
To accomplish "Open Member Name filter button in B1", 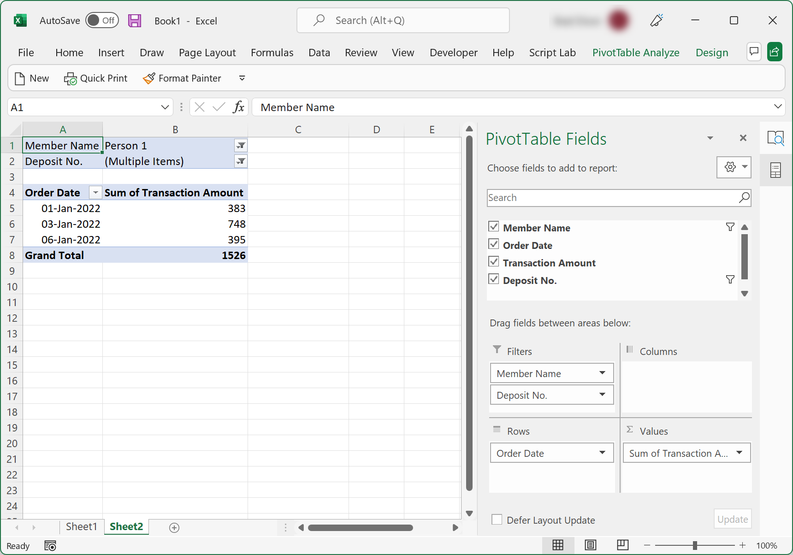I will pyautogui.click(x=241, y=146).
